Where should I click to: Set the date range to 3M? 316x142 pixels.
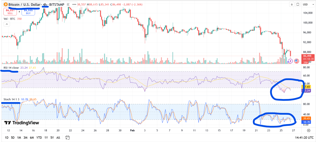(x=26, y=138)
